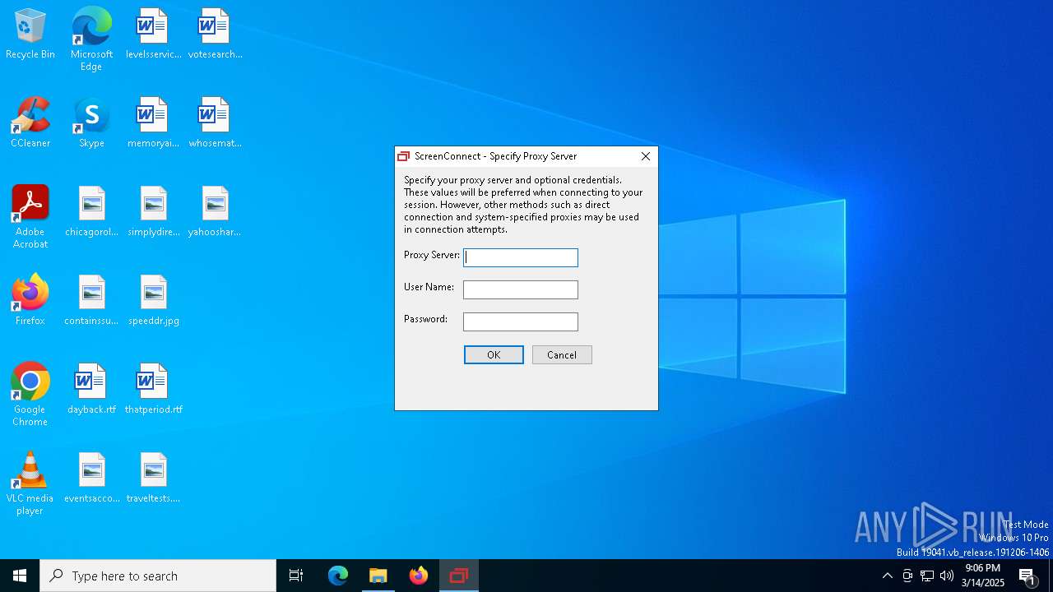The height and width of the screenshot is (592, 1053).
Task: Select the dayback.rtf document icon
Action: click(x=91, y=390)
